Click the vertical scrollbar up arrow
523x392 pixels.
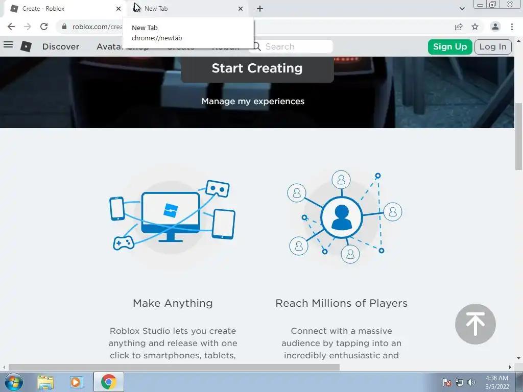click(x=518, y=41)
